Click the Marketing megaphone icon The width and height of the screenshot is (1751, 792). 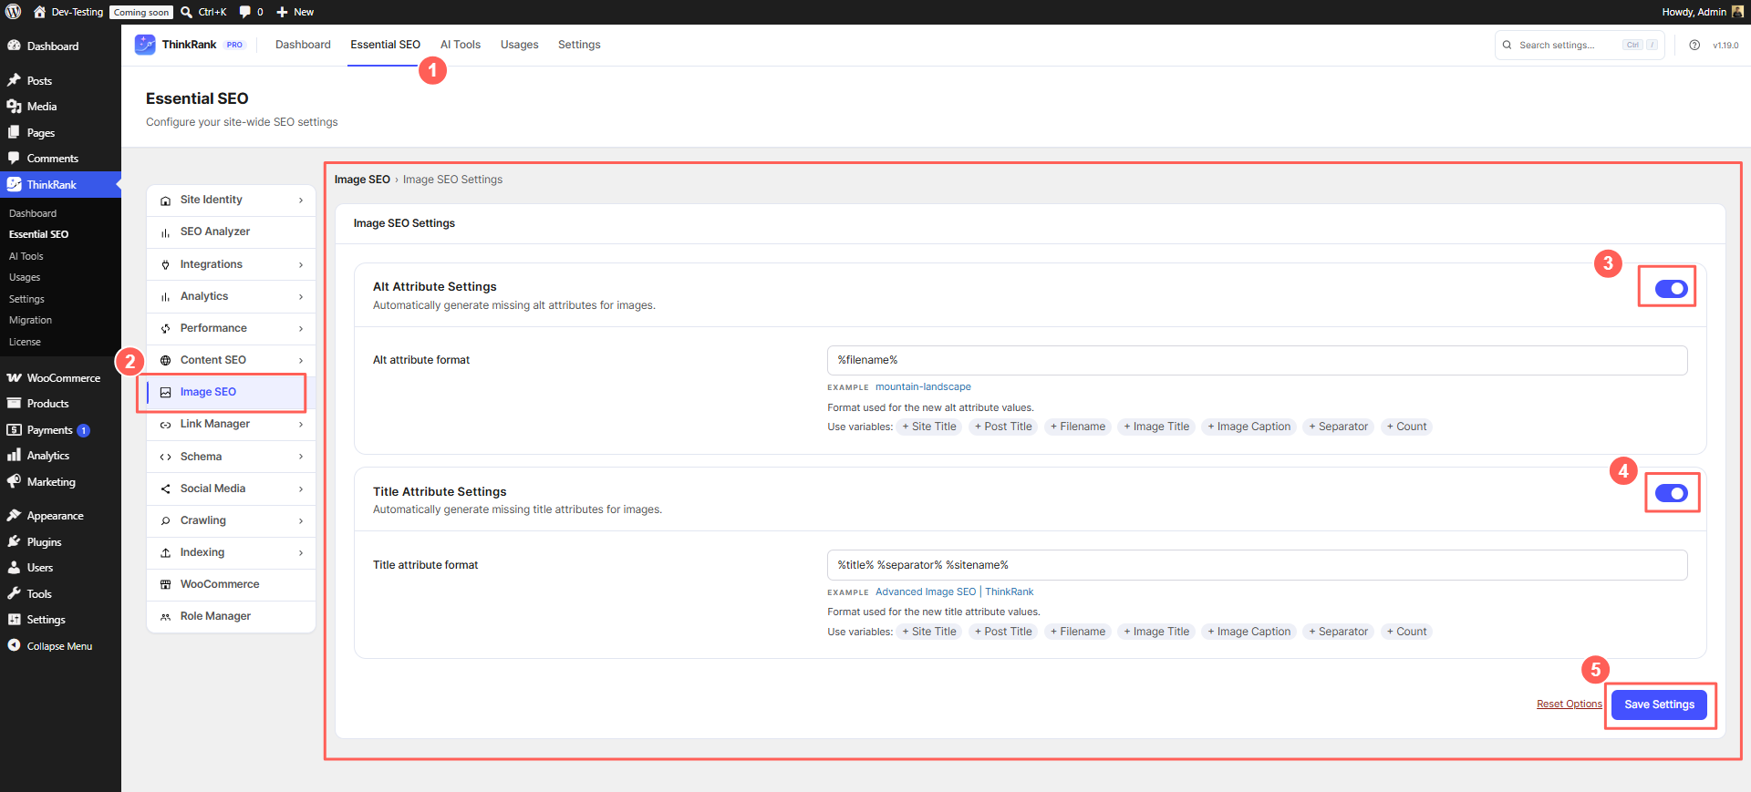click(x=14, y=481)
